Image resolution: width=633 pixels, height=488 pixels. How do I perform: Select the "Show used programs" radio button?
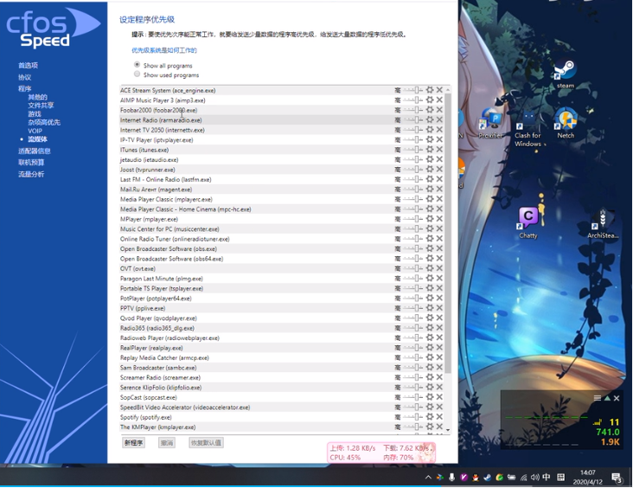(137, 75)
